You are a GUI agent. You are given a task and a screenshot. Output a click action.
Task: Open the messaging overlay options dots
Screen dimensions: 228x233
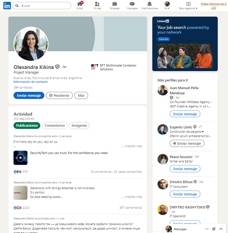(x=207, y=229)
